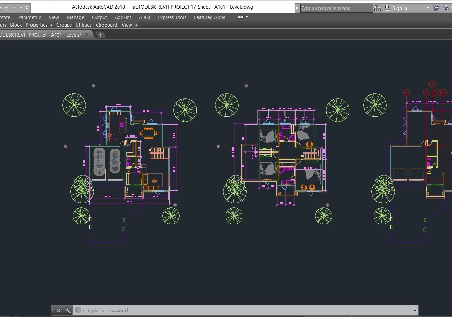Image resolution: width=452 pixels, height=317 pixels.
Task: Click the Autodesk AutoCAD 2018 title text
Action: [x=98, y=7]
